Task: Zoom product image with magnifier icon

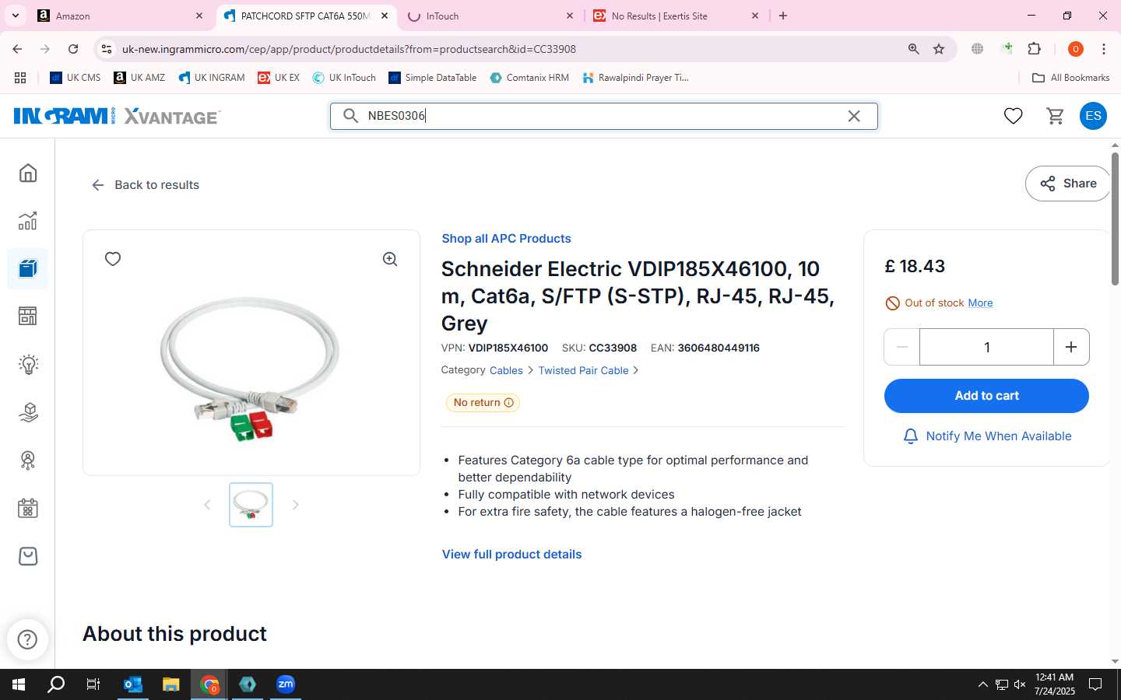Action: 390,259
